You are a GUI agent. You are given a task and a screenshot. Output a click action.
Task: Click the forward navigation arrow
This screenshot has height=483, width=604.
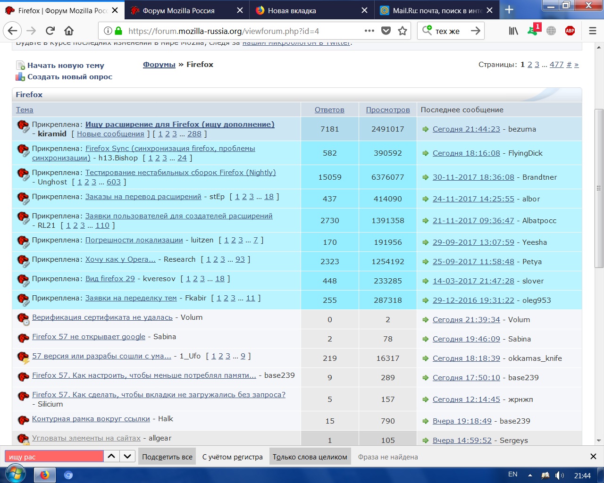click(31, 31)
